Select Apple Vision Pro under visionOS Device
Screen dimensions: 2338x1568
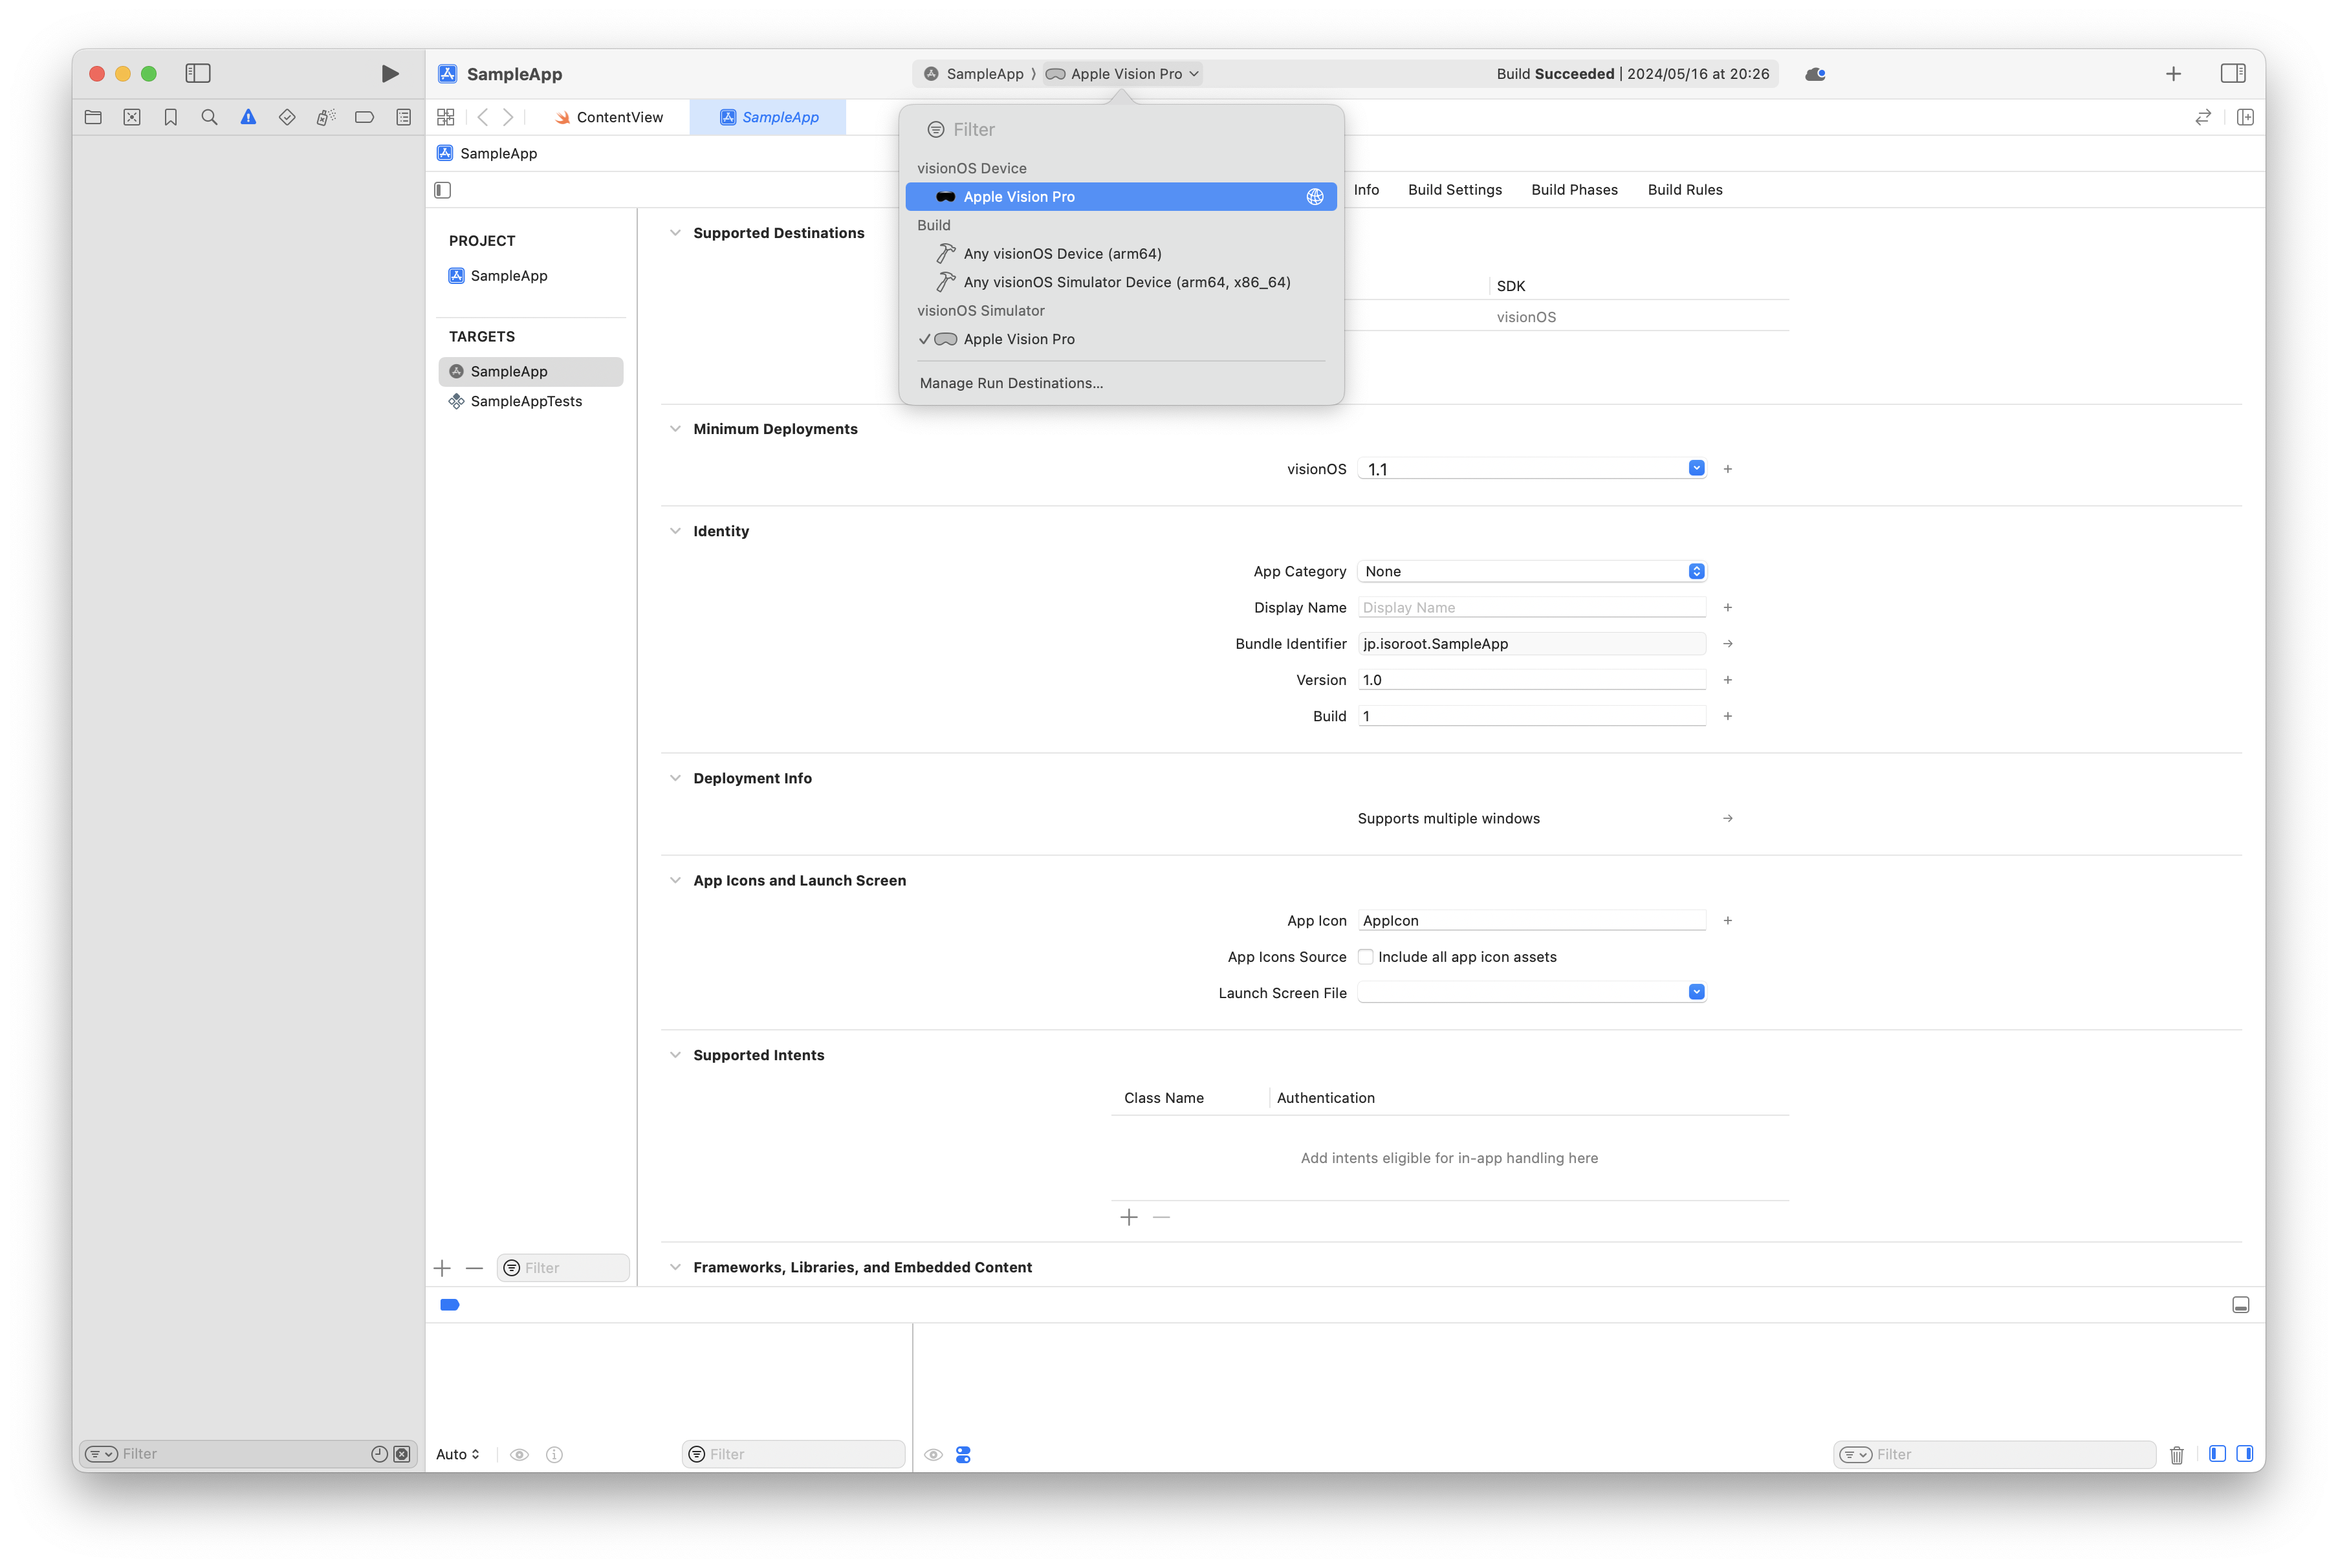[x=1121, y=197]
